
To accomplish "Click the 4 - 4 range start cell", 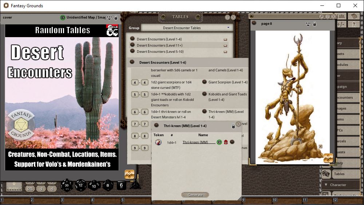I will pyautogui.click(x=135, y=82).
